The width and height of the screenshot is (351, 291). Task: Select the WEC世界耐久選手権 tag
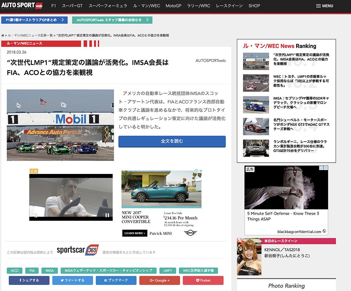198,271
